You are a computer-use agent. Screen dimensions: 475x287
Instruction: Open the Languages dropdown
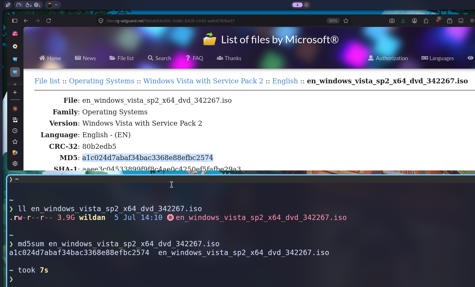[437, 58]
